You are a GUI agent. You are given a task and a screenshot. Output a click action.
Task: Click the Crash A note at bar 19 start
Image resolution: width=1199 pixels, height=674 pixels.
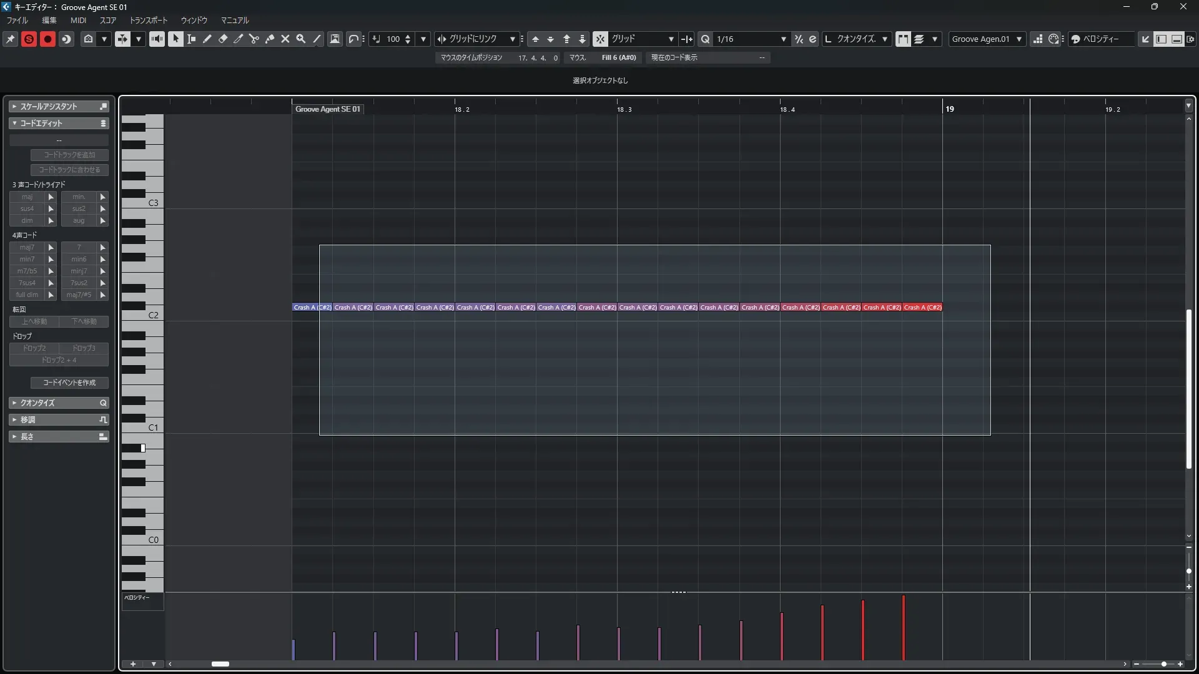point(922,307)
